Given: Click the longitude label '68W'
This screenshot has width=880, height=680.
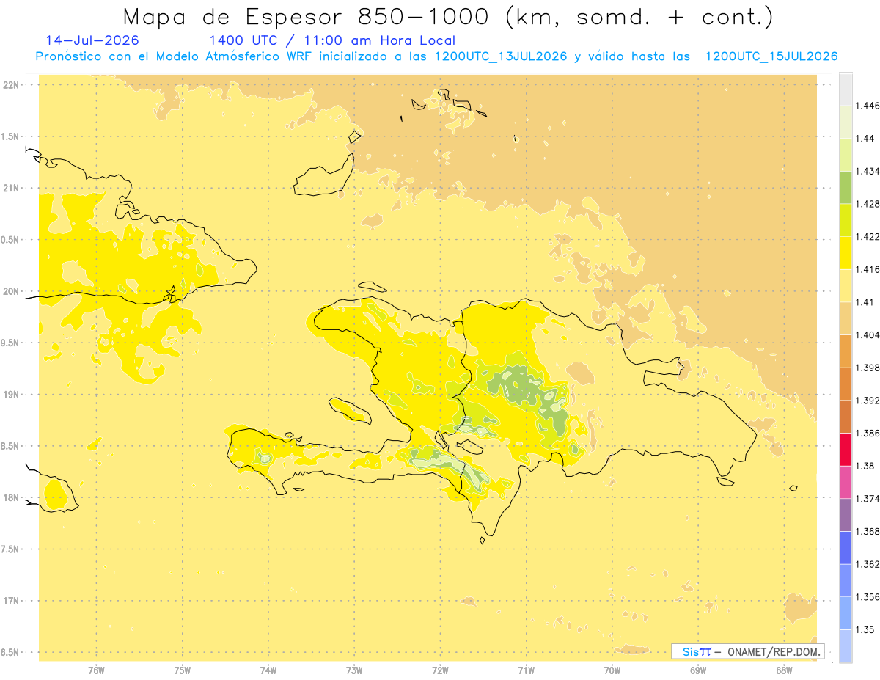Looking at the screenshot, I should pyautogui.click(x=784, y=670).
